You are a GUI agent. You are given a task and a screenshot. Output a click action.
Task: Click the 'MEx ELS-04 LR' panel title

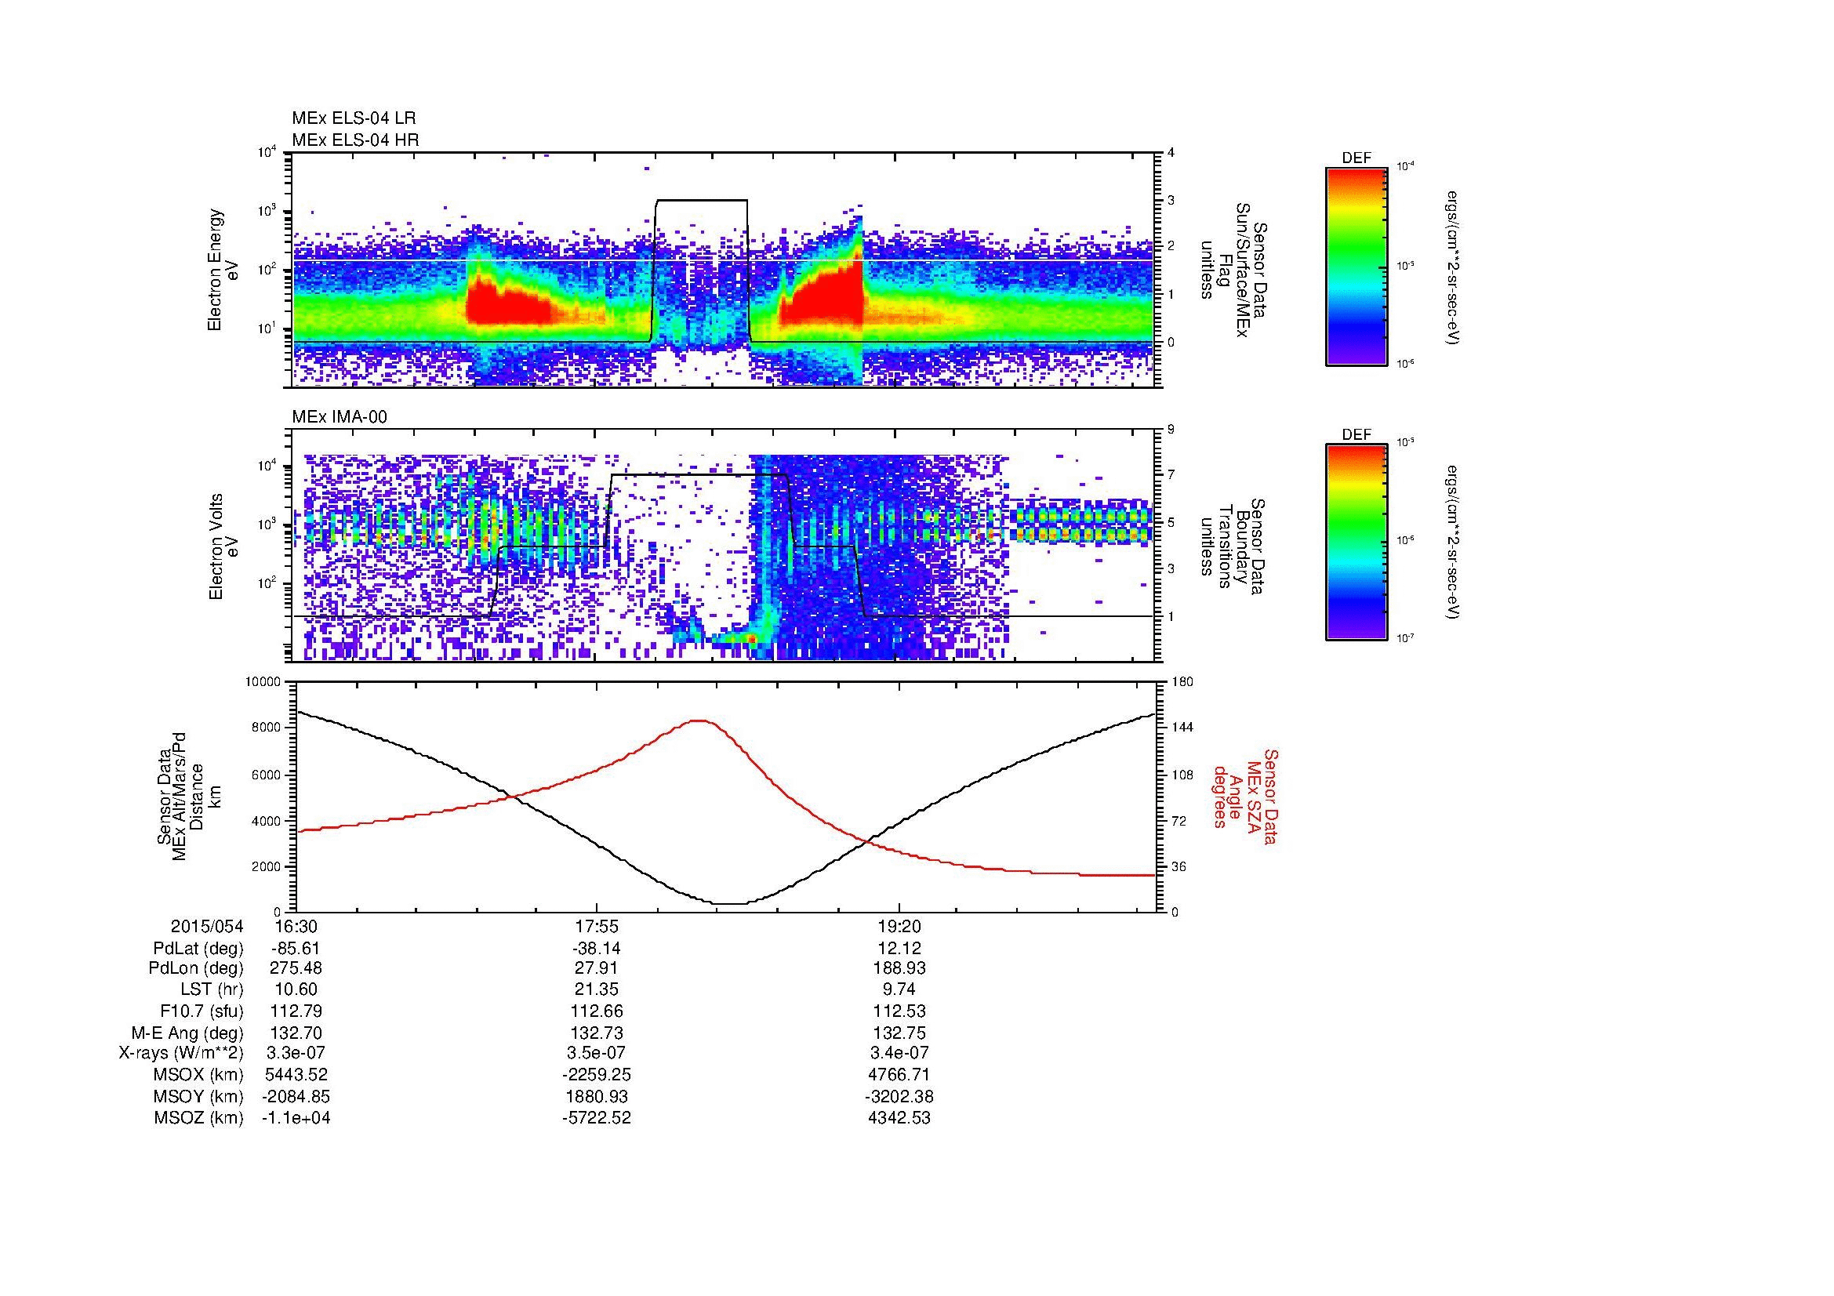pyautogui.click(x=354, y=118)
